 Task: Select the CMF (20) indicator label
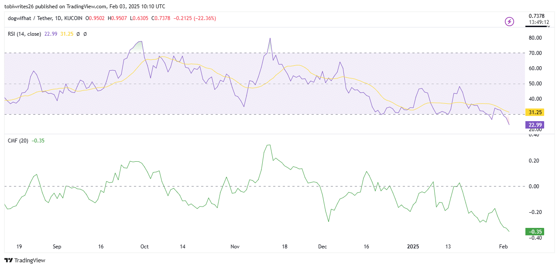[18, 140]
